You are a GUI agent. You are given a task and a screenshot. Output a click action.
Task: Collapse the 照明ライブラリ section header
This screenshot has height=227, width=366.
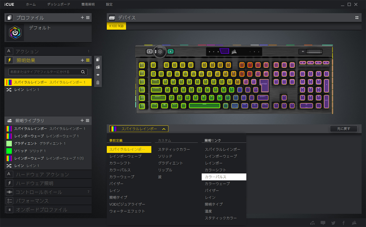pyautogui.click(x=48, y=121)
